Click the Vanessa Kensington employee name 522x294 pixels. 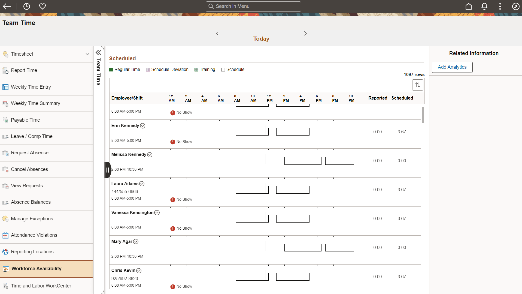click(132, 213)
